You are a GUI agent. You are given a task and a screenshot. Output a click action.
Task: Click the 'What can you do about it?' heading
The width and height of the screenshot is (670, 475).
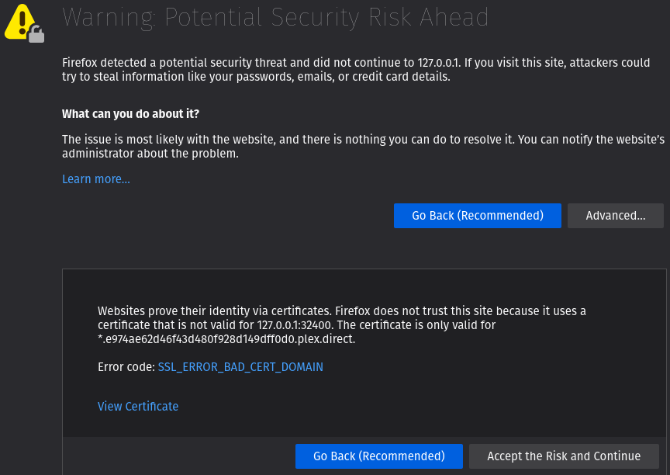tap(130, 114)
